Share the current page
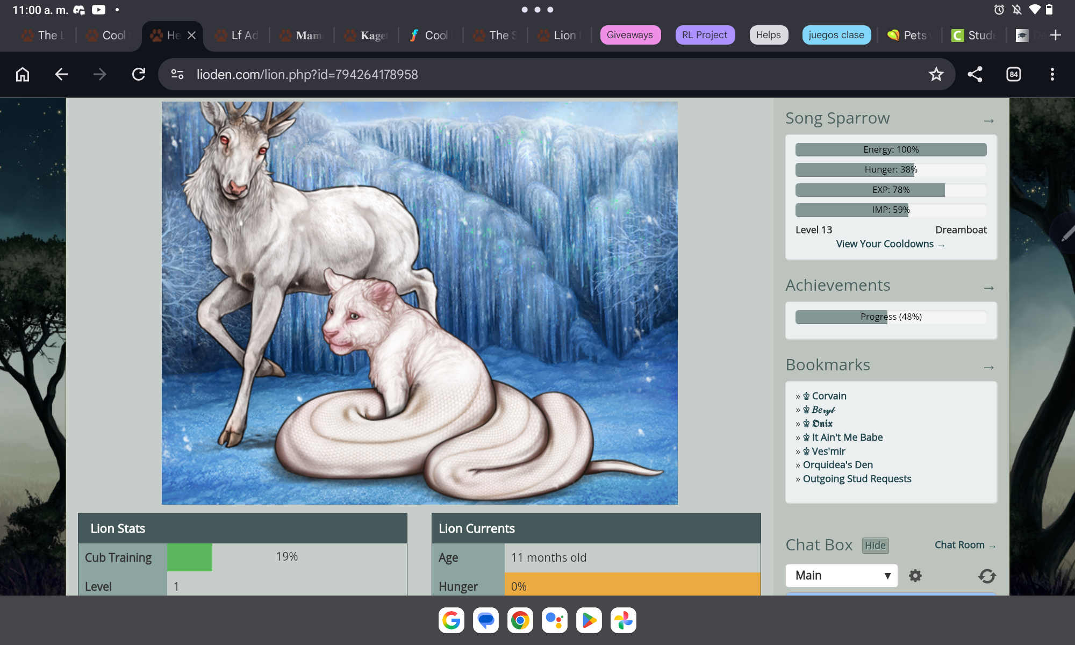This screenshot has height=645, width=1075. [975, 74]
